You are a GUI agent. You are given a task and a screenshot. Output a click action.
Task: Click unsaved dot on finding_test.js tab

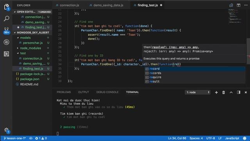pos(161,5)
